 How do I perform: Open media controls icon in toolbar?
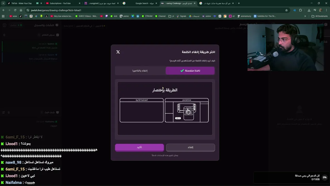tap(315, 10)
